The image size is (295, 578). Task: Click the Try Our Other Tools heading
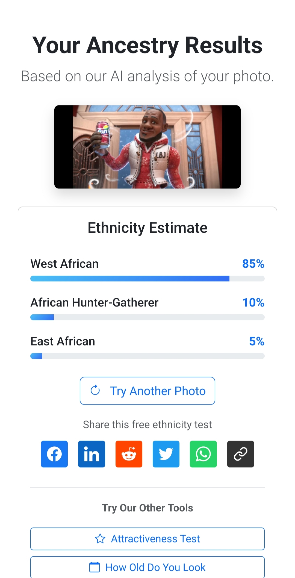(147, 508)
